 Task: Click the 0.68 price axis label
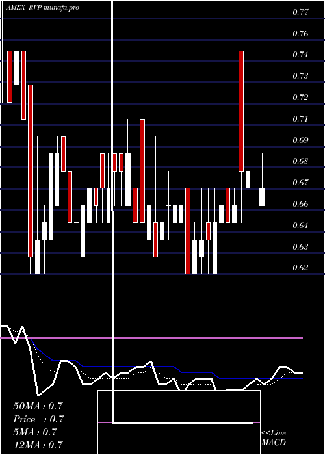coord(300,161)
